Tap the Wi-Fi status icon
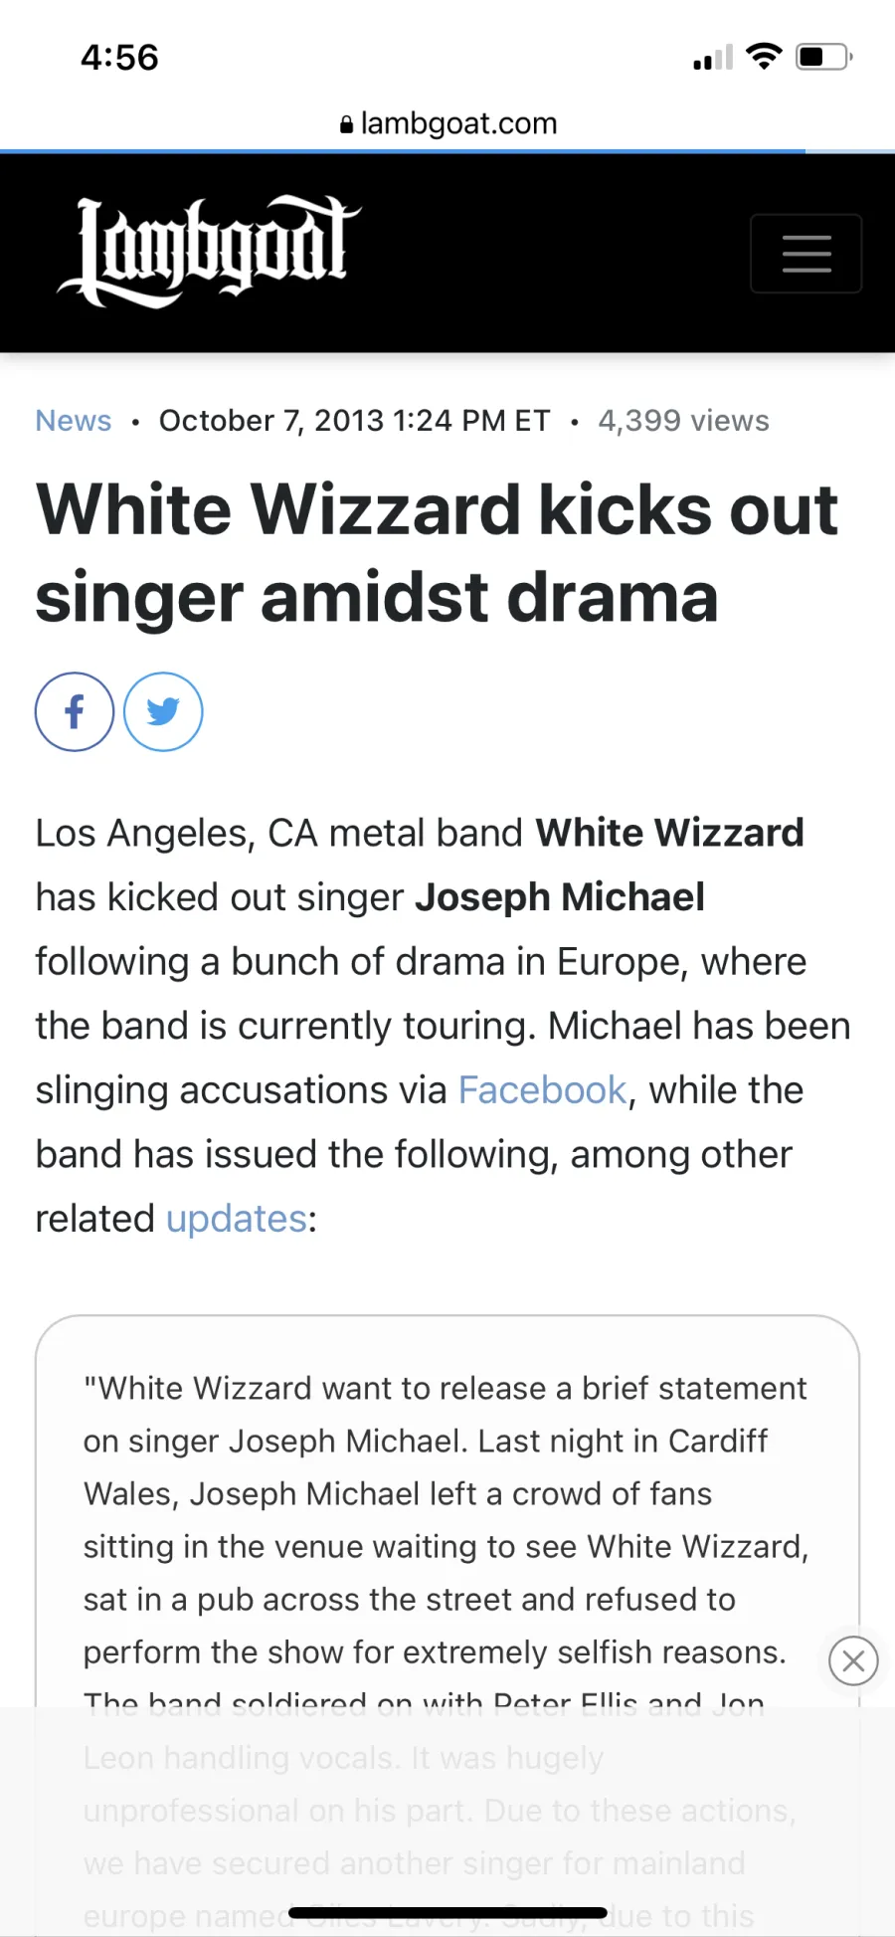 764,57
